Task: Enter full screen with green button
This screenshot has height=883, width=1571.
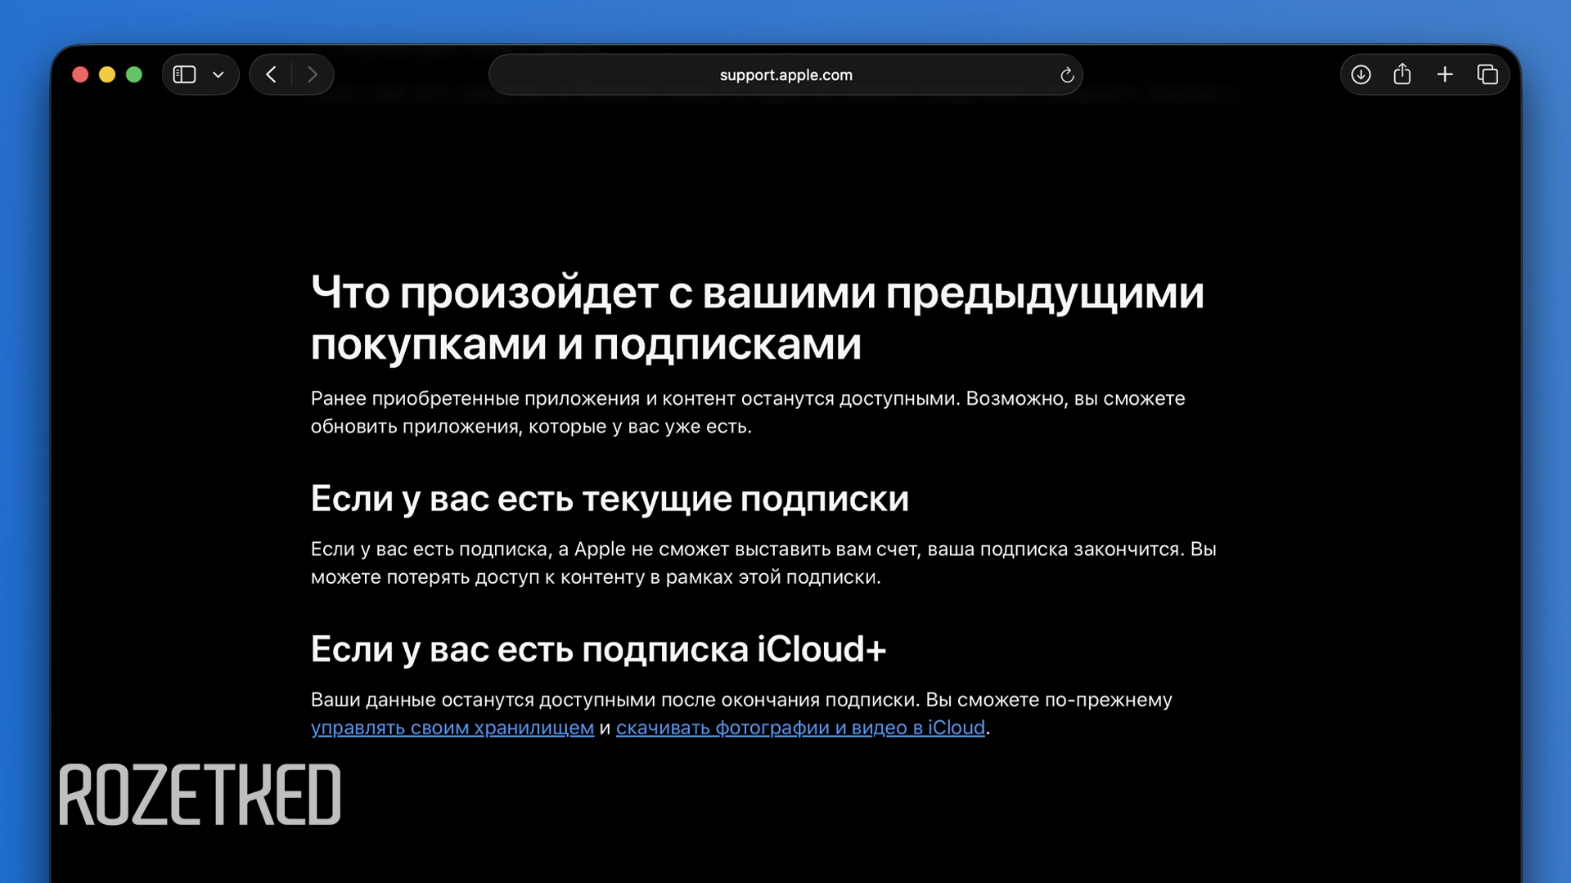Action: pos(134,74)
